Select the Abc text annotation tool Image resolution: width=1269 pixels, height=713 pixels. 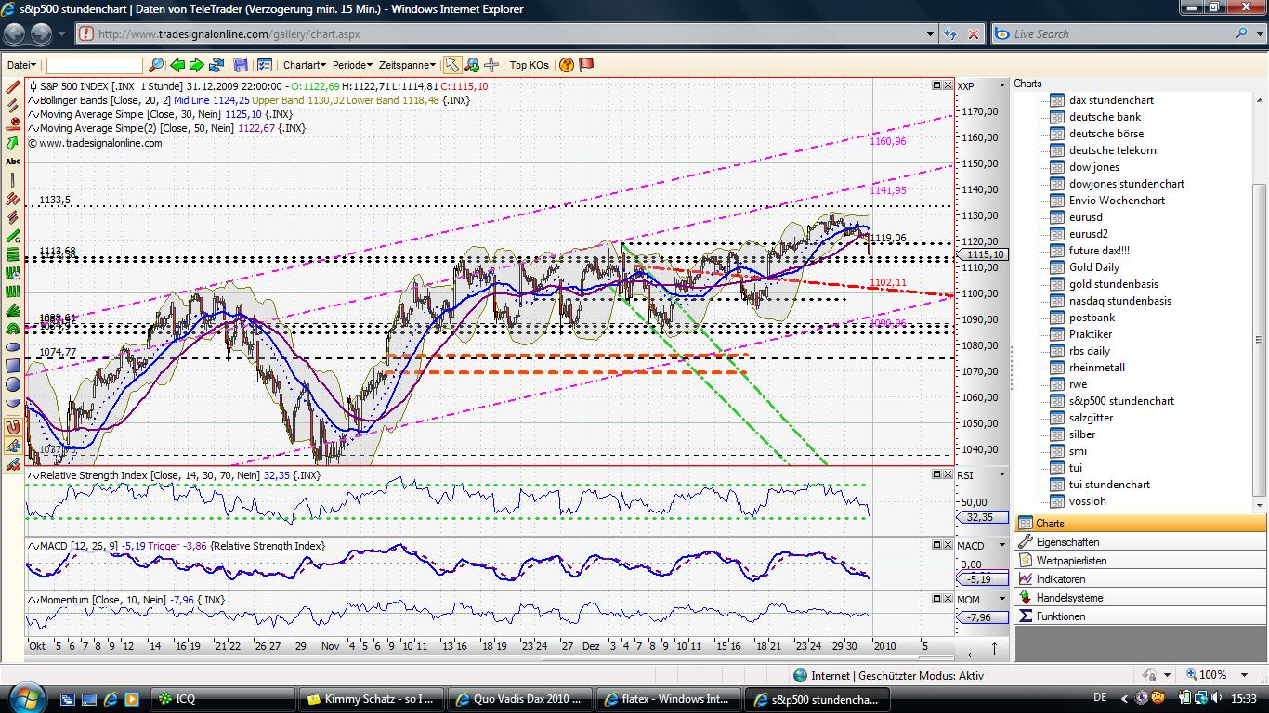point(13,162)
